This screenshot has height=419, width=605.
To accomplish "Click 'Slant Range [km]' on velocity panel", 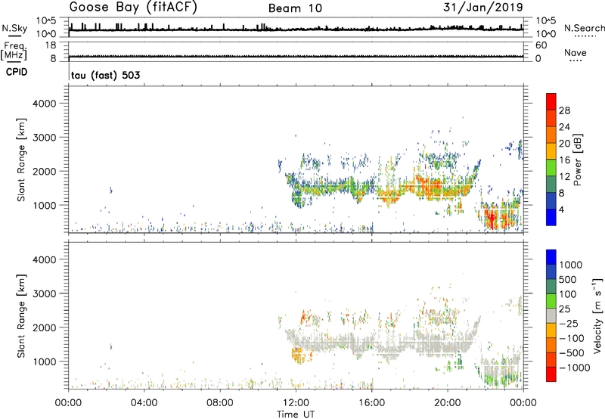I will (x=21, y=316).
